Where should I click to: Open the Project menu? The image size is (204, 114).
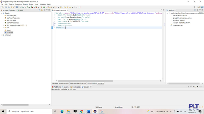click(32, 4)
